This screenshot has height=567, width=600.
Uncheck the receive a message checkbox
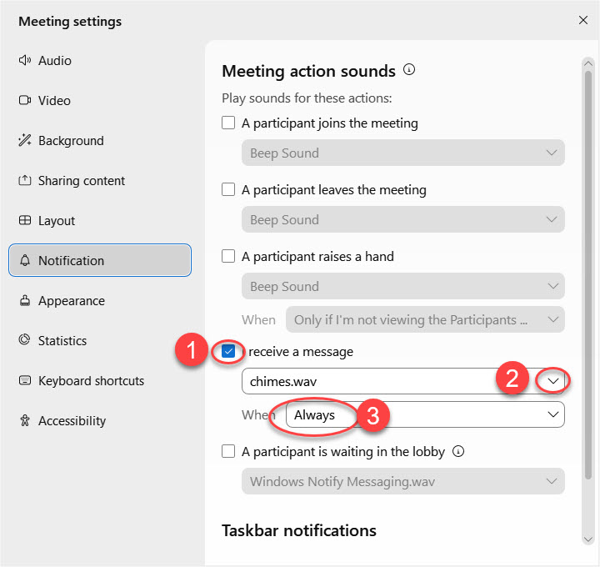[x=228, y=352]
